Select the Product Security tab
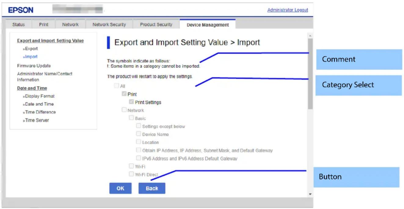 click(x=156, y=24)
